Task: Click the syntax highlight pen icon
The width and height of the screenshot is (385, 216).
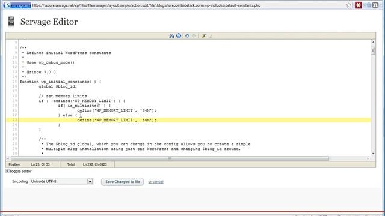Action: coord(203,36)
